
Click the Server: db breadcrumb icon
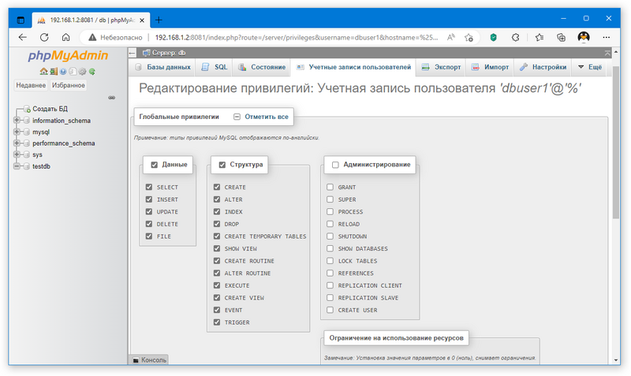(147, 53)
